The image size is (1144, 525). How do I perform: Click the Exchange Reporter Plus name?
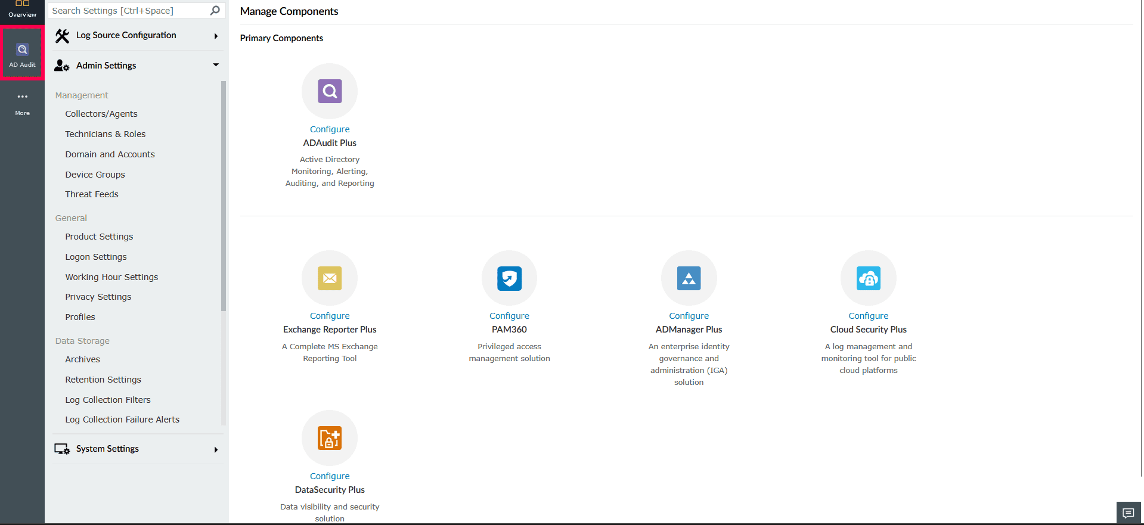tap(330, 330)
